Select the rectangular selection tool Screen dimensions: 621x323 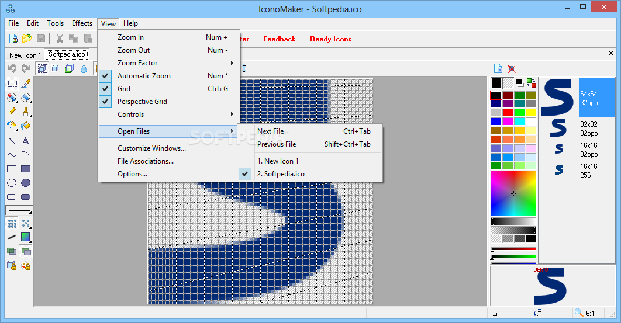click(x=12, y=84)
